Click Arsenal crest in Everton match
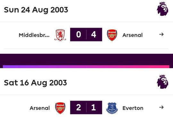The image size is (173, 119). (x=60, y=108)
